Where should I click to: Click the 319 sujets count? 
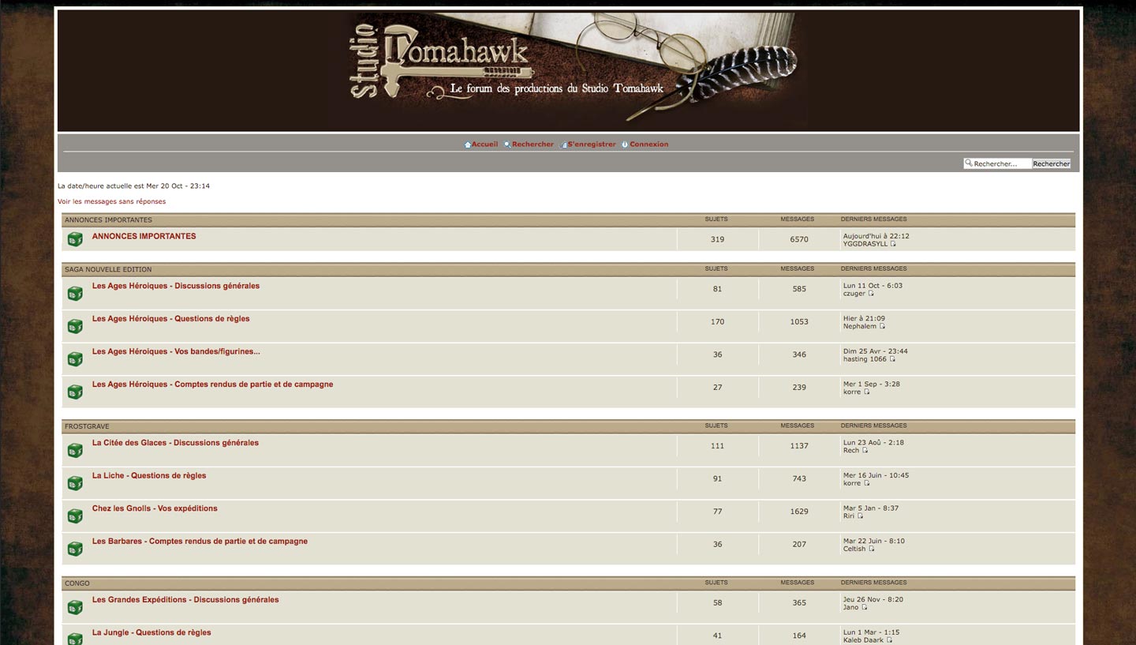point(717,240)
